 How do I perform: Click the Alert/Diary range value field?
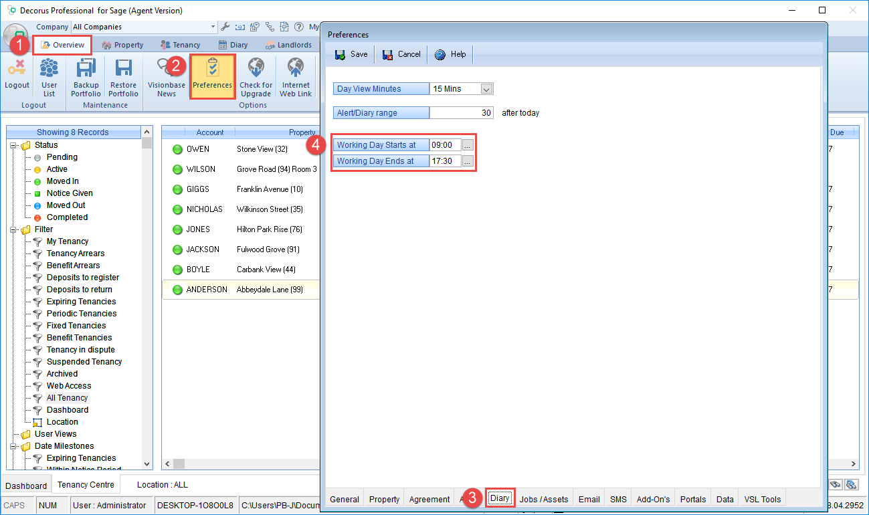[461, 113]
